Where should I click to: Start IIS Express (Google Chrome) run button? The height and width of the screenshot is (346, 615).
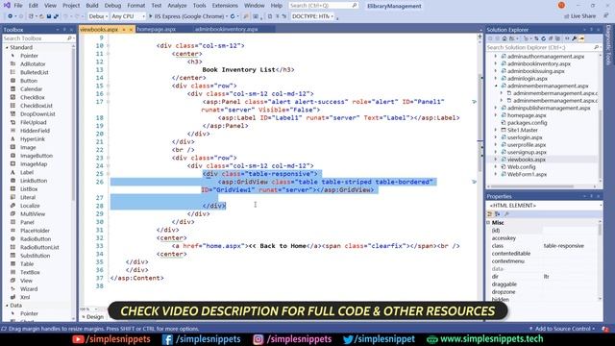(186, 16)
